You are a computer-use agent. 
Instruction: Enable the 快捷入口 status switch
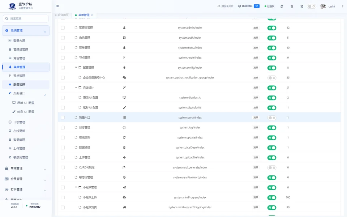click(272, 118)
